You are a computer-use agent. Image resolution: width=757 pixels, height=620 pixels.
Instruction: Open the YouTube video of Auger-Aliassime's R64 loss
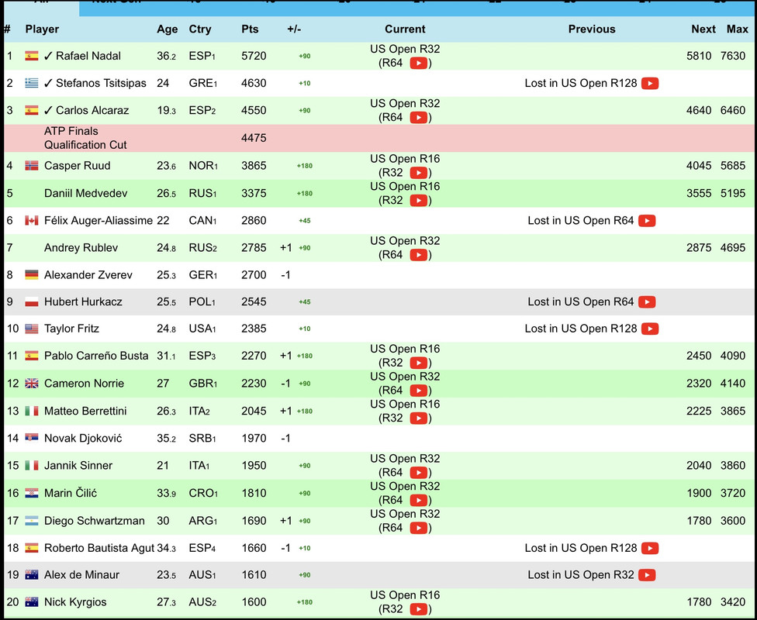[647, 221]
